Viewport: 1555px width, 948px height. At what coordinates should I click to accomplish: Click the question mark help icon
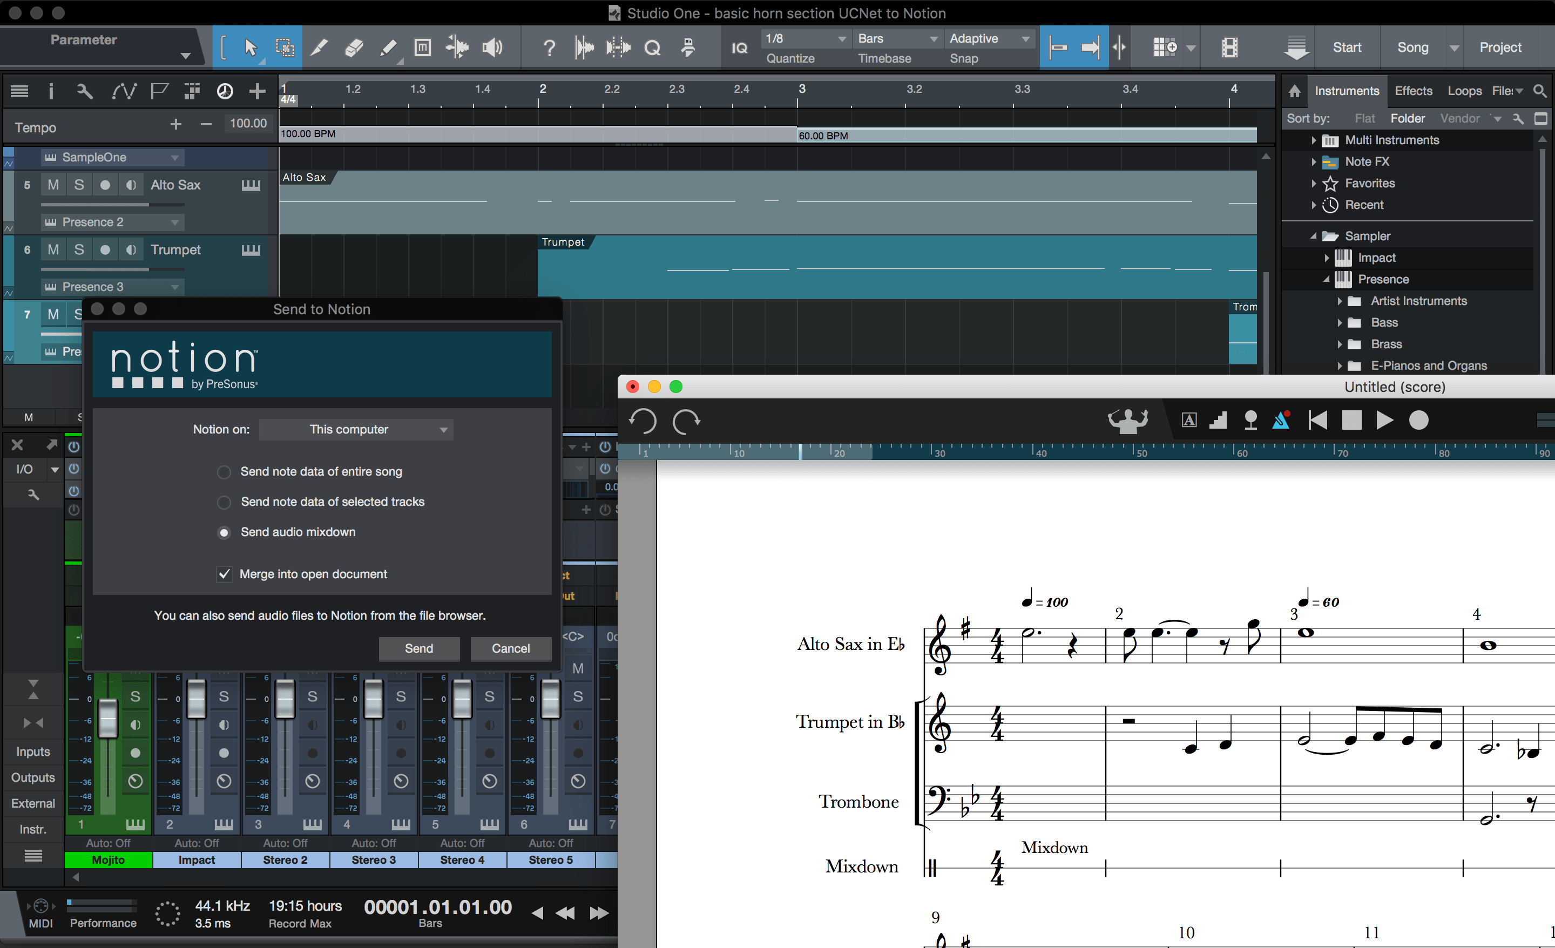click(549, 48)
